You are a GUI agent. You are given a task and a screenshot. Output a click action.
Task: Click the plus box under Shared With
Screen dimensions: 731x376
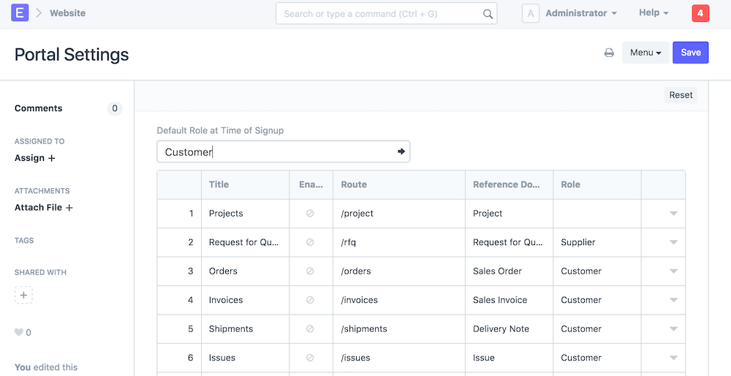coord(23,296)
